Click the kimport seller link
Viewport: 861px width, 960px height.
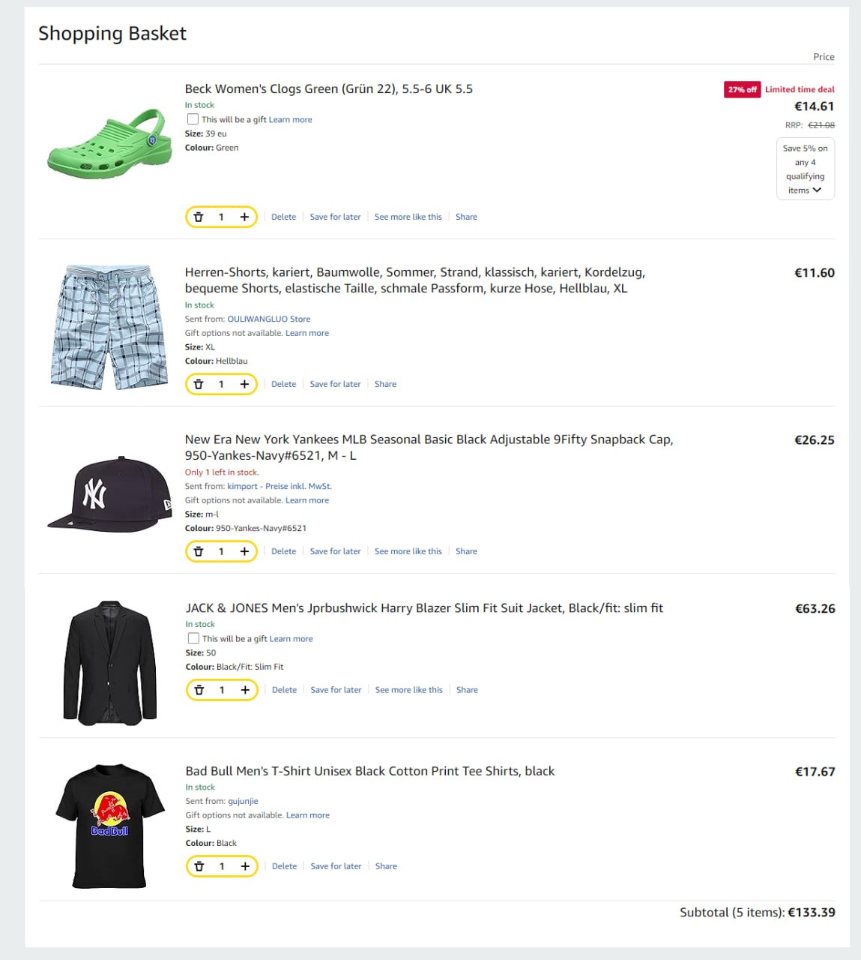click(242, 486)
